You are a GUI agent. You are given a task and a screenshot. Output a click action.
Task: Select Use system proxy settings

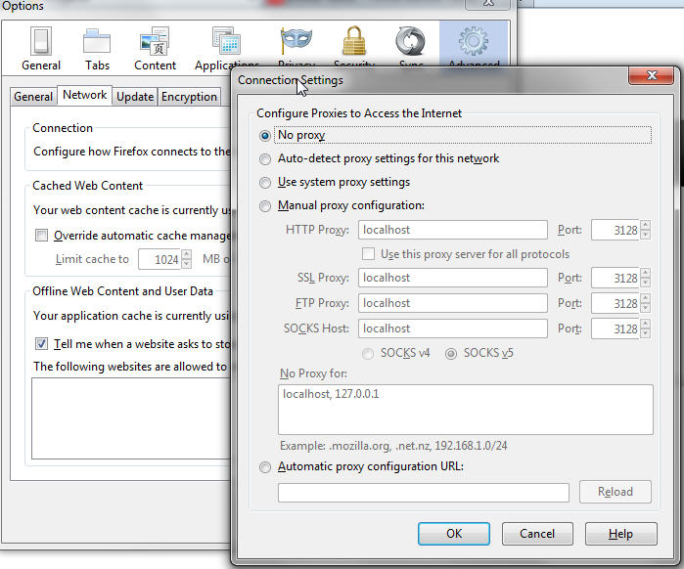pyautogui.click(x=265, y=183)
